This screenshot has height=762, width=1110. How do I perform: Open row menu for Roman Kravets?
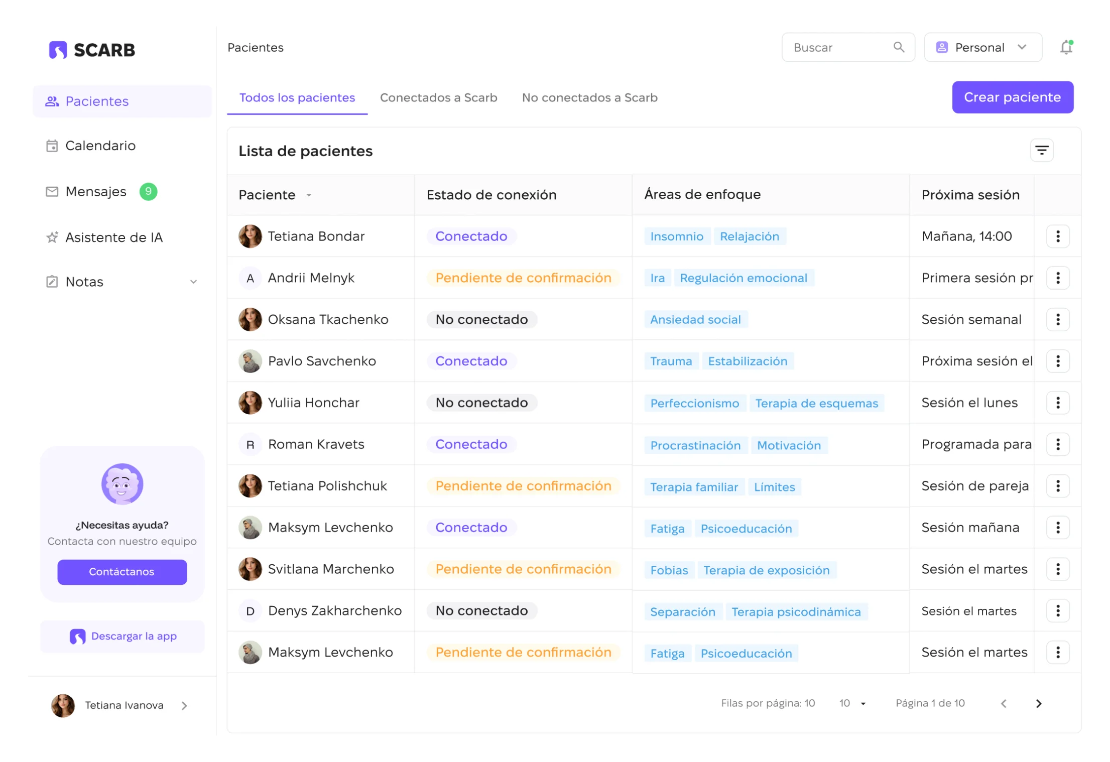1058,444
